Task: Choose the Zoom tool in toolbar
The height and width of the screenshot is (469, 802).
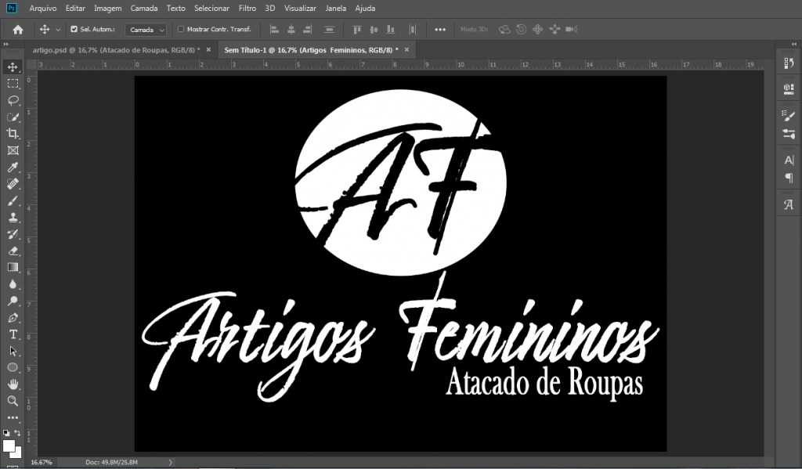Action: [13, 401]
